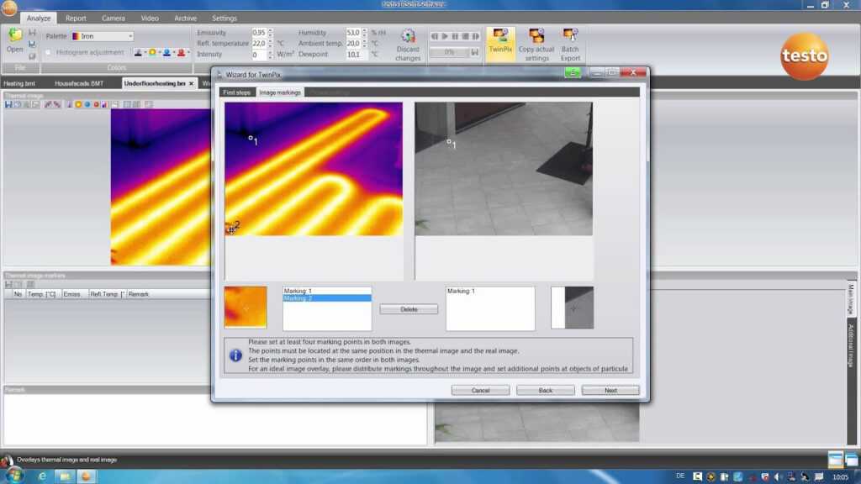The image size is (861, 484).
Task: Select the red measurement marker icon in Colors group
Action: [x=181, y=54]
